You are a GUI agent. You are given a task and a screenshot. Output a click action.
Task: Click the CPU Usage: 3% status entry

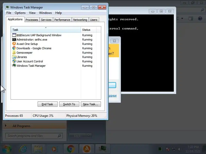(43, 116)
